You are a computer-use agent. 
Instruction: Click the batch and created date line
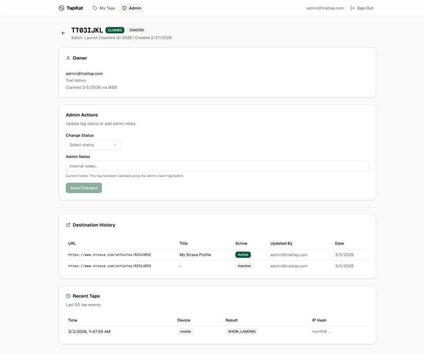point(121,38)
